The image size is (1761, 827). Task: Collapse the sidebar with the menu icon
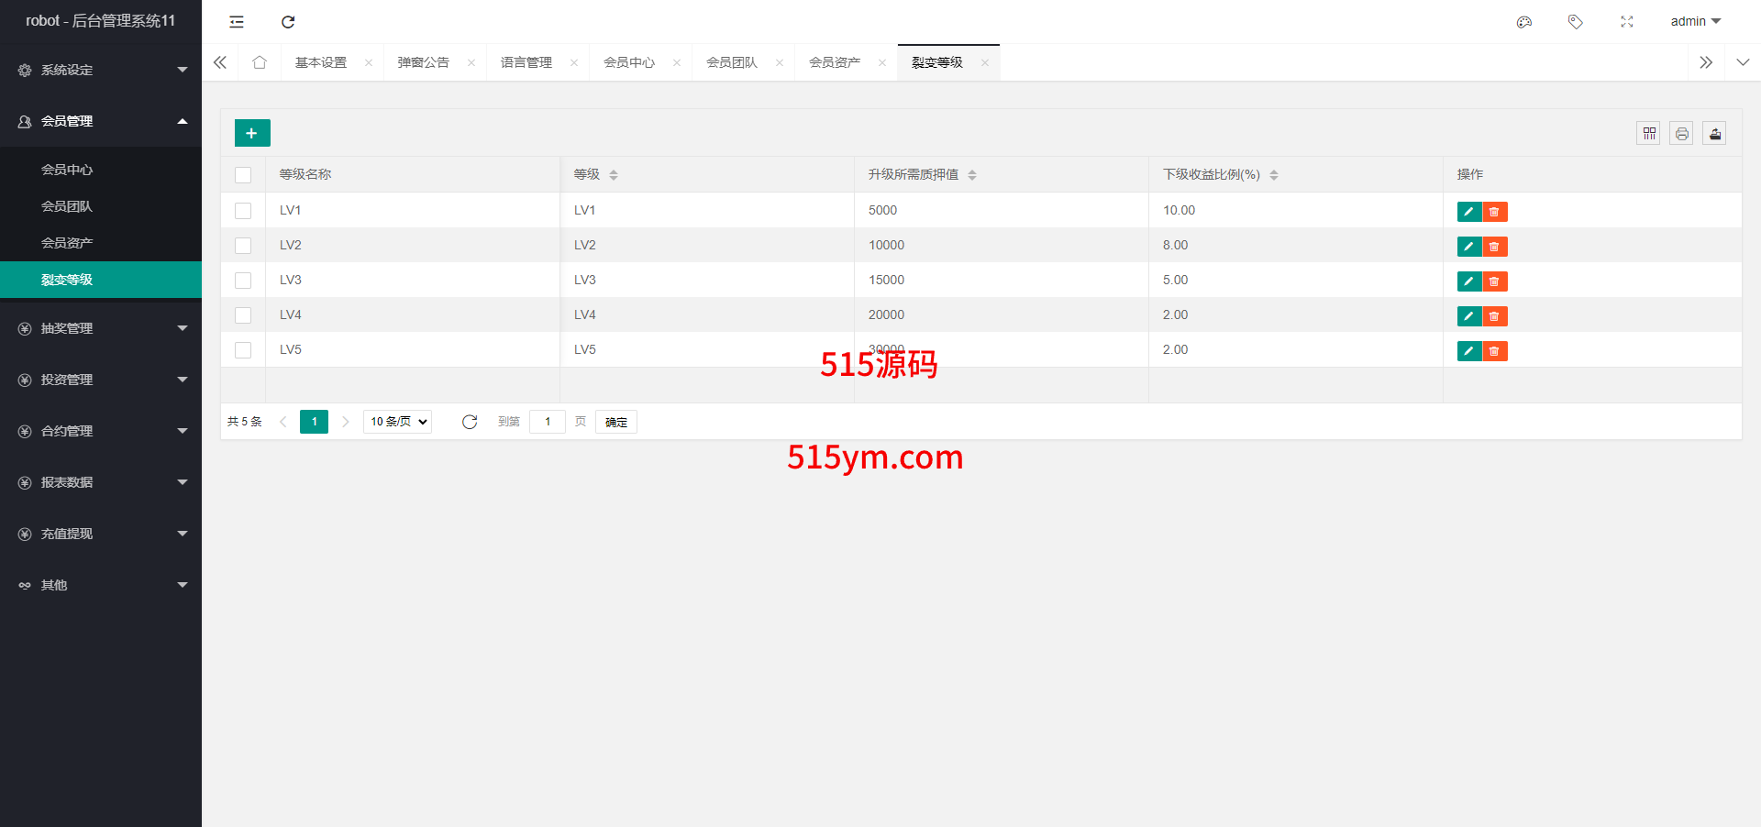pos(237,22)
